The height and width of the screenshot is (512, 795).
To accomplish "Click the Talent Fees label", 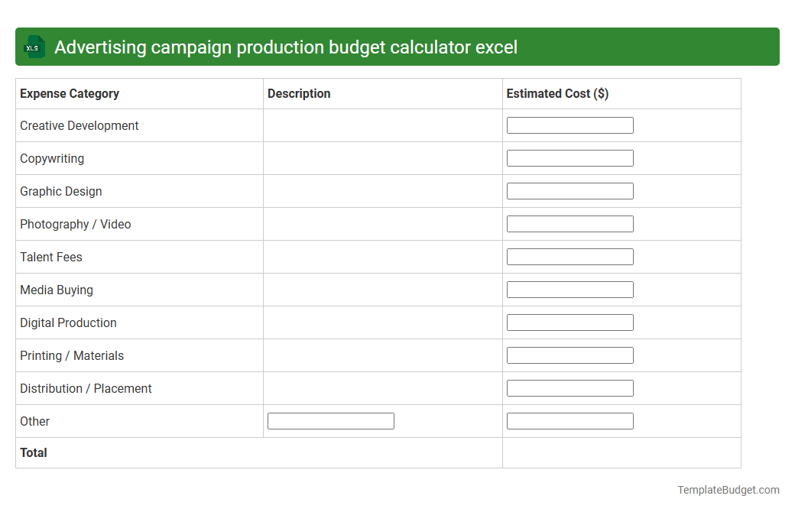I will [51, 257].
